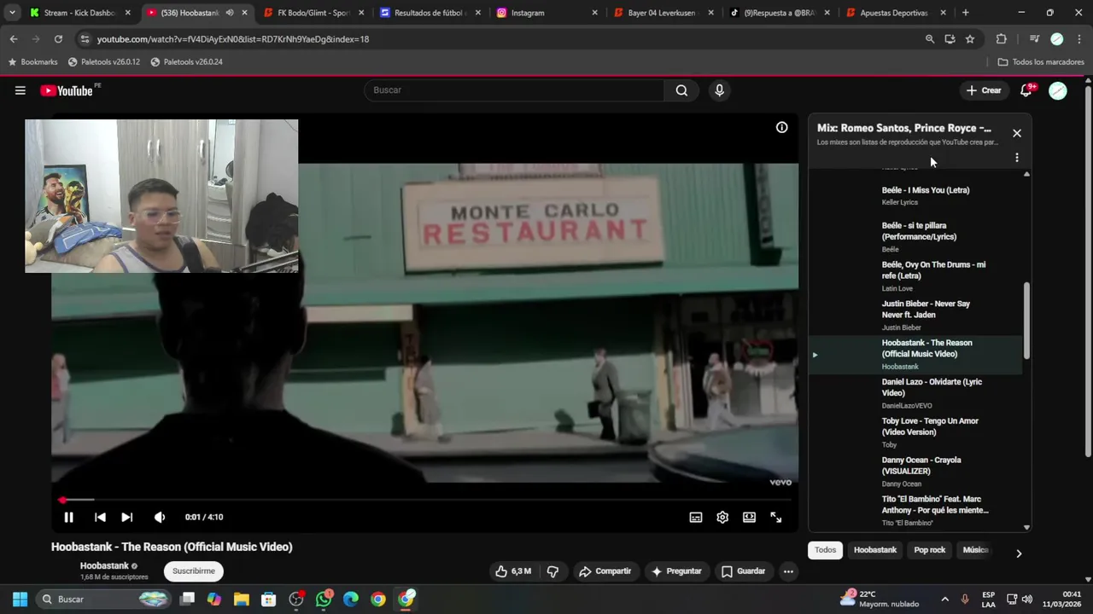Click the playlist panel scrollbar

pyautogui.click(x=1026, y=321)
